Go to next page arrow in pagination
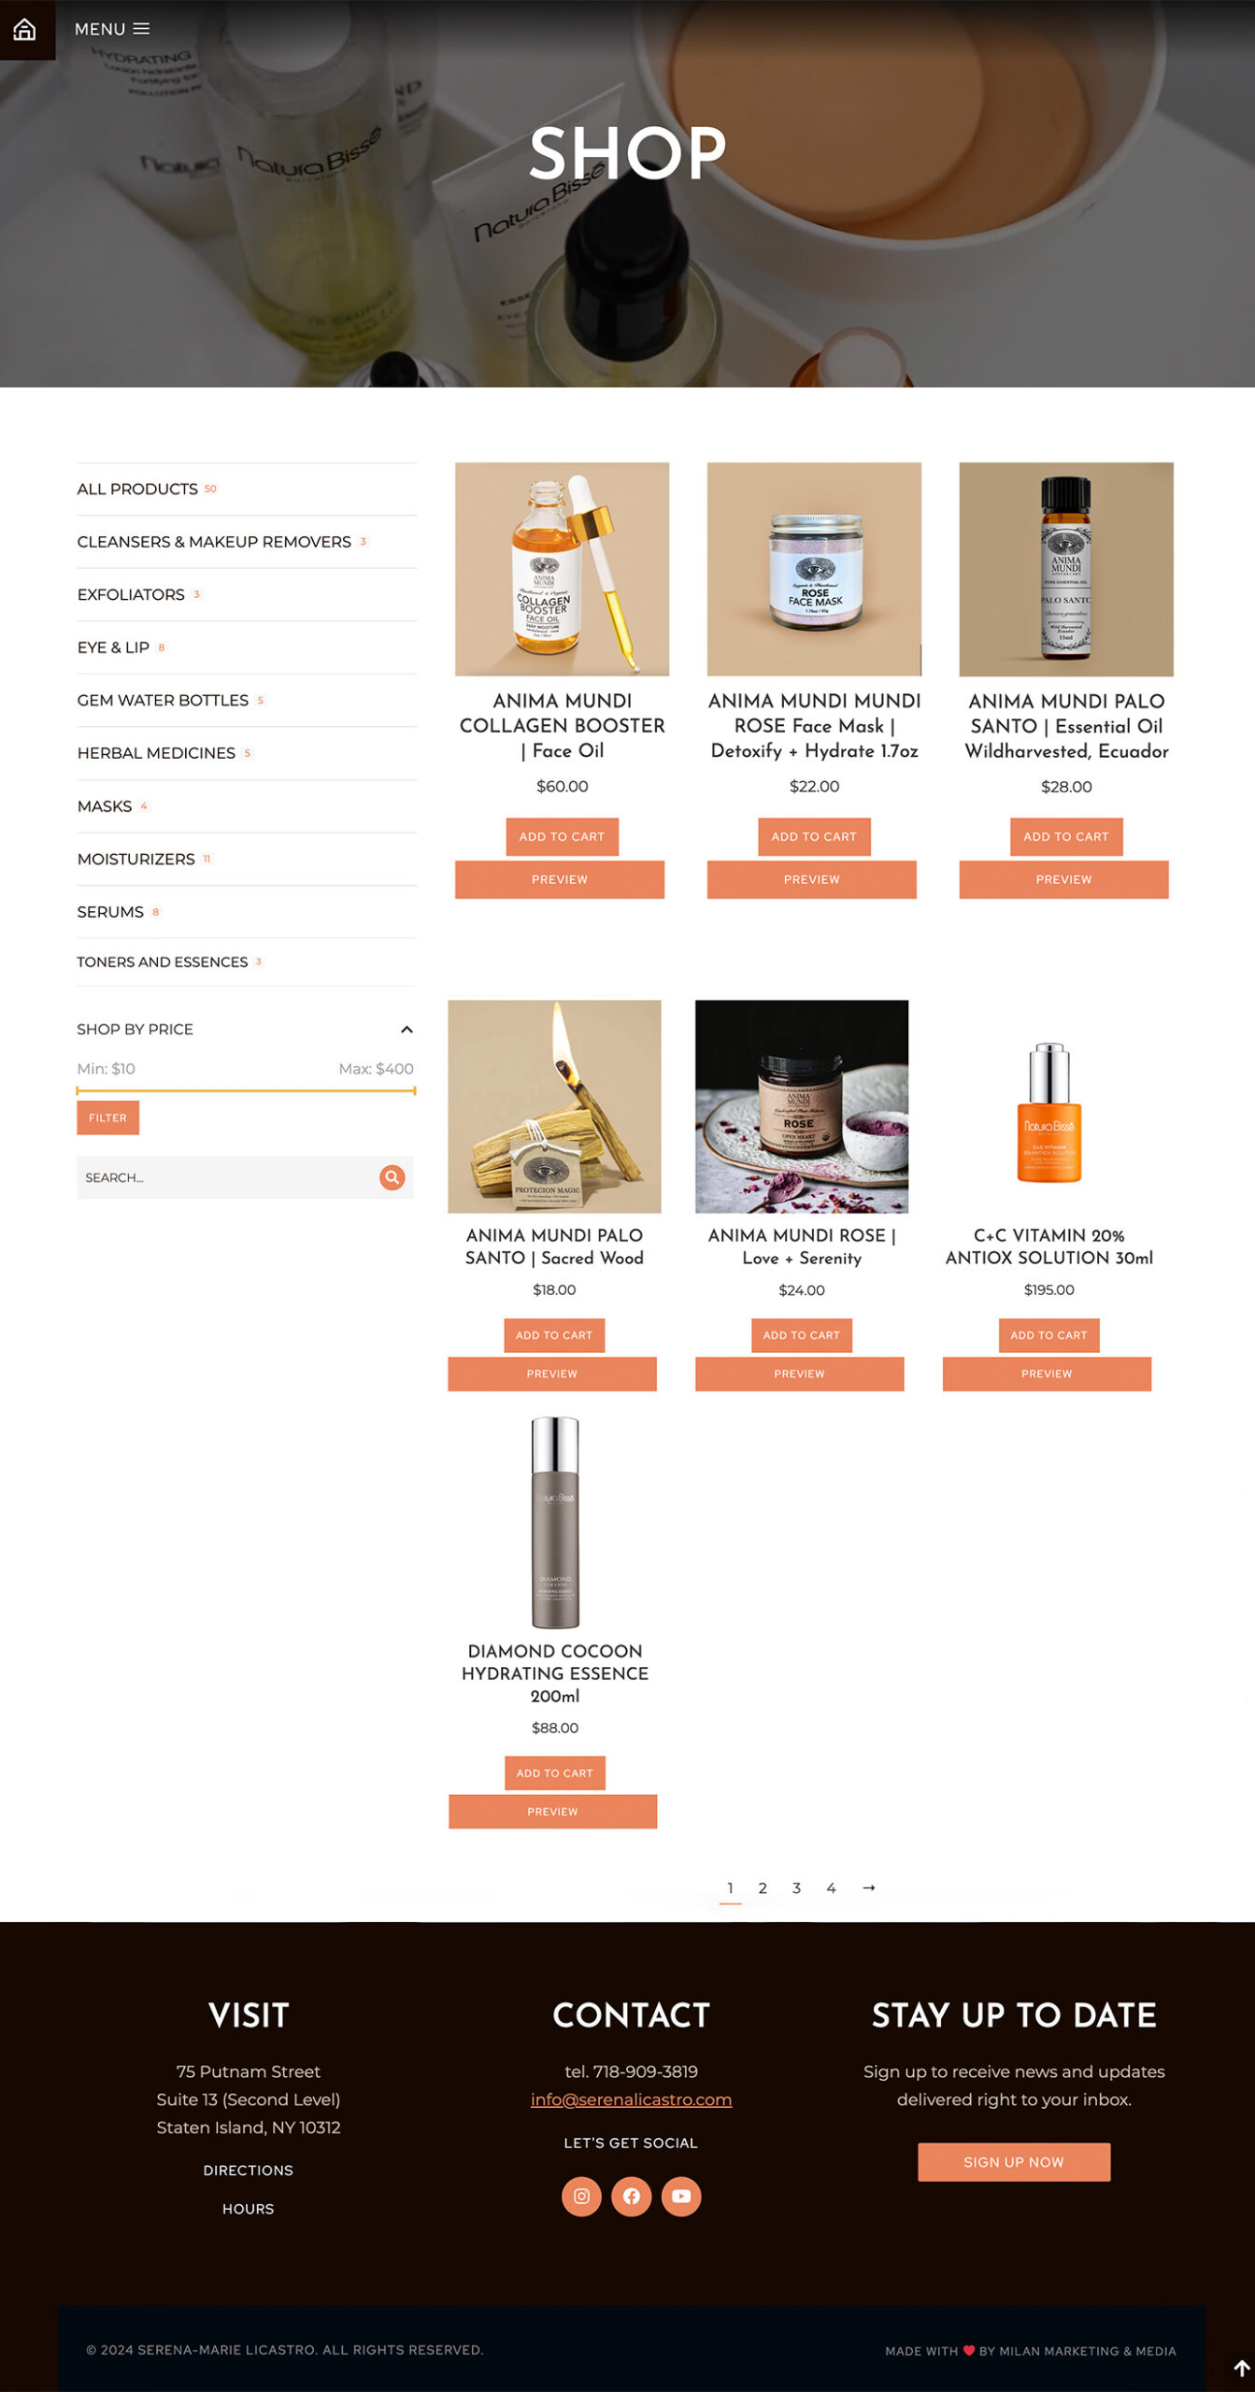Image resolution: width=1255 pixels, height=2392 pixels. click(x=869, y=1887)
